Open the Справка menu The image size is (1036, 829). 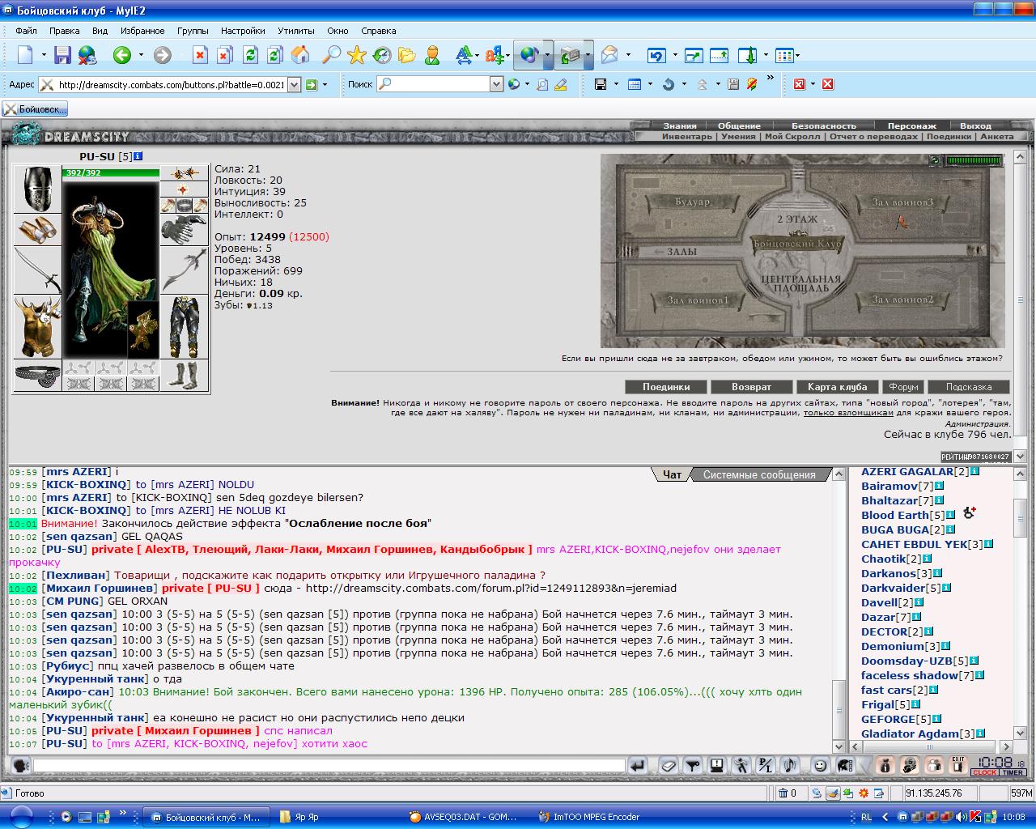pos(379,31)
